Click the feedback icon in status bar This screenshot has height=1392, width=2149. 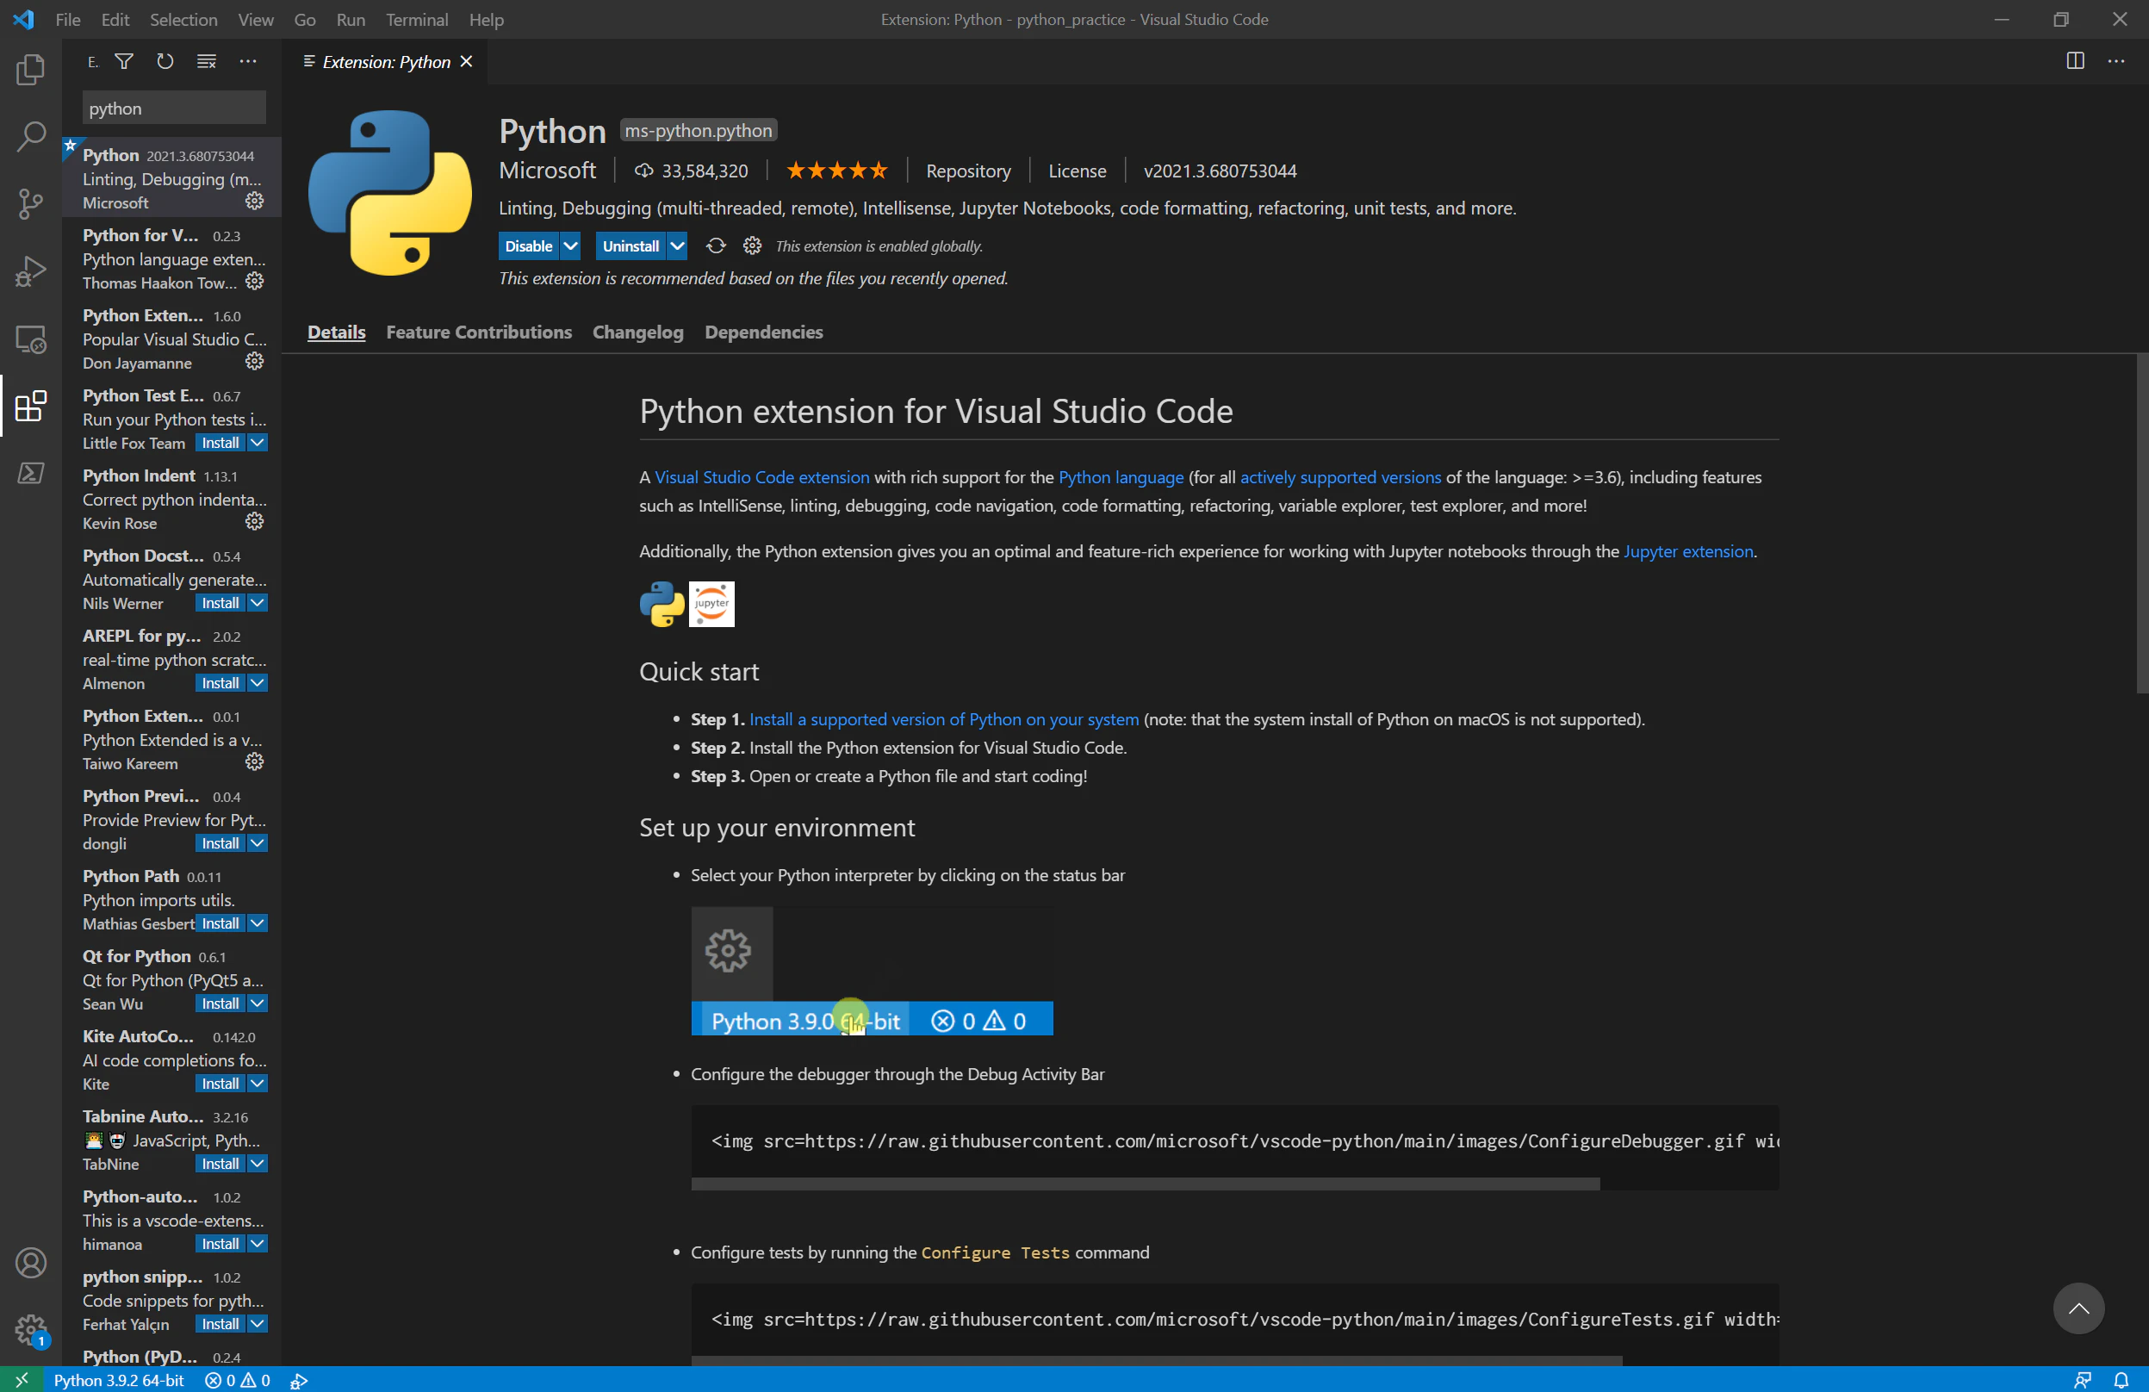coord(2082,1379)
